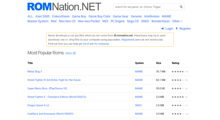Viewport: 220px width, 120px height.
Task: Click the SNES system link for Dragon Quest
Action: point(138,105)
